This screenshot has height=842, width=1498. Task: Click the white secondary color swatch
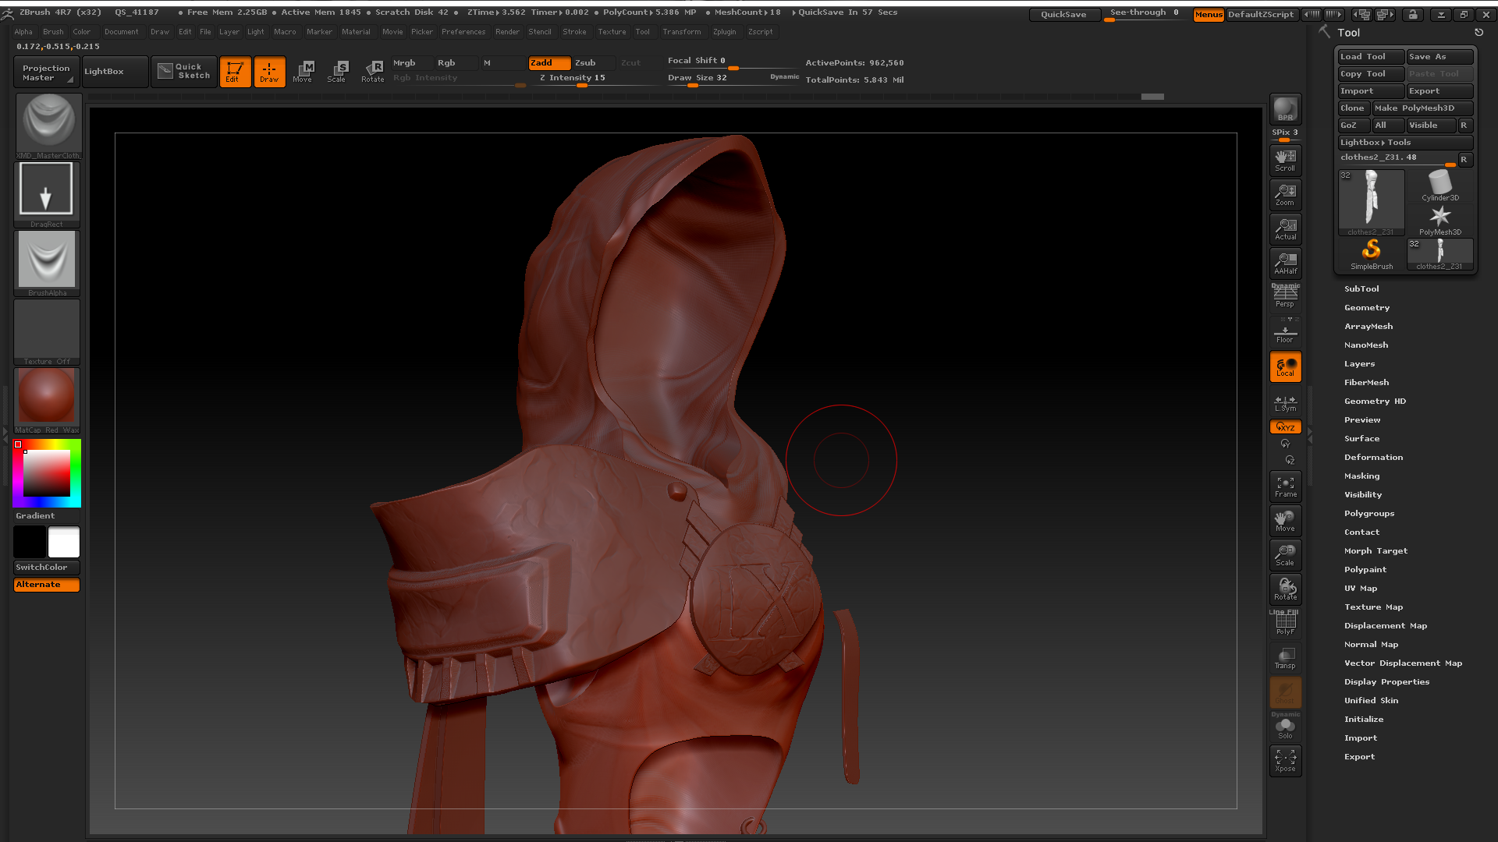pyautogui.click(x=64, y=542)
